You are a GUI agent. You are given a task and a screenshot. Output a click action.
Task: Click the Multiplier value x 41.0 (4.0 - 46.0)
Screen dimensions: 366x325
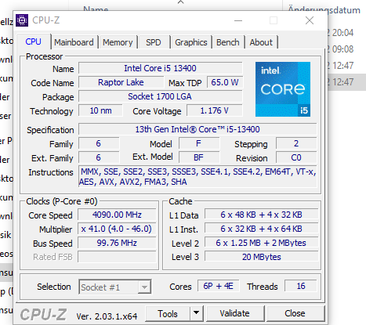coord(117,229)
